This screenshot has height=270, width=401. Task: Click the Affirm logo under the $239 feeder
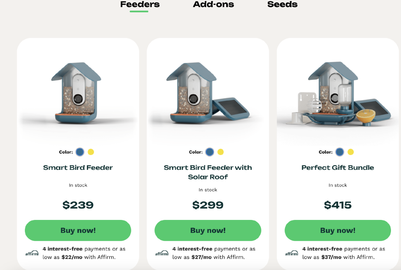pos(32,253)
